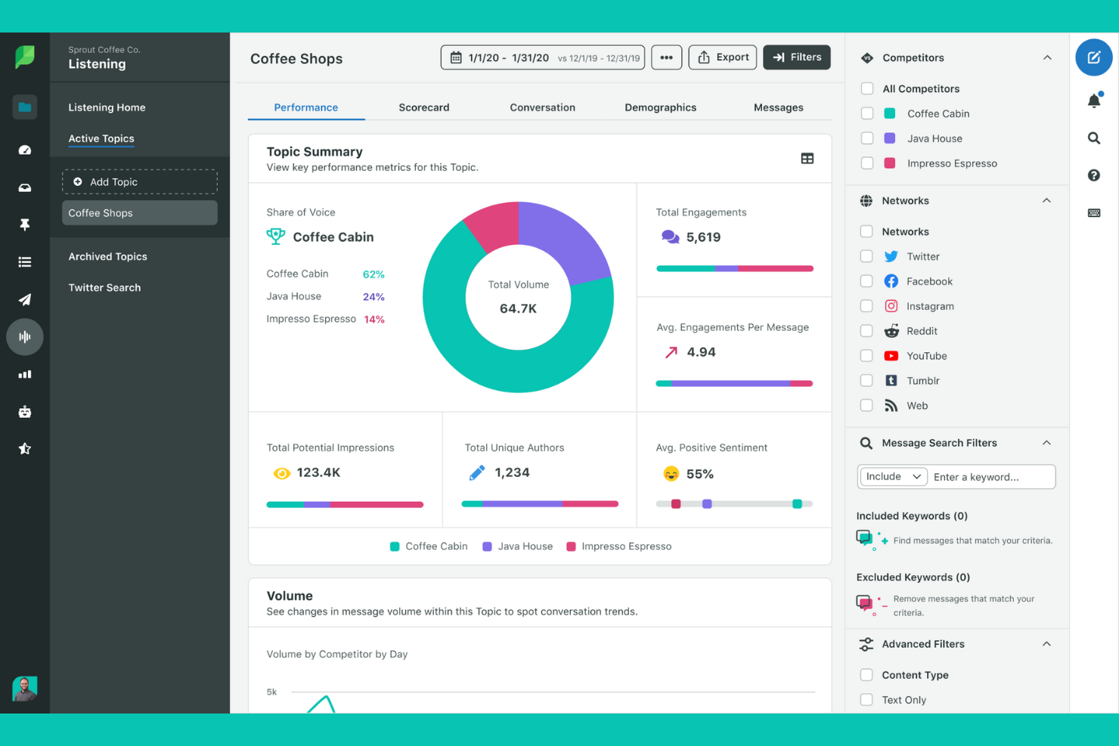The height and width of the screenshot is (746, 1119).
Task: Open Reports via the bar chart sidebar icon
Action: click(x=25, y=374)
